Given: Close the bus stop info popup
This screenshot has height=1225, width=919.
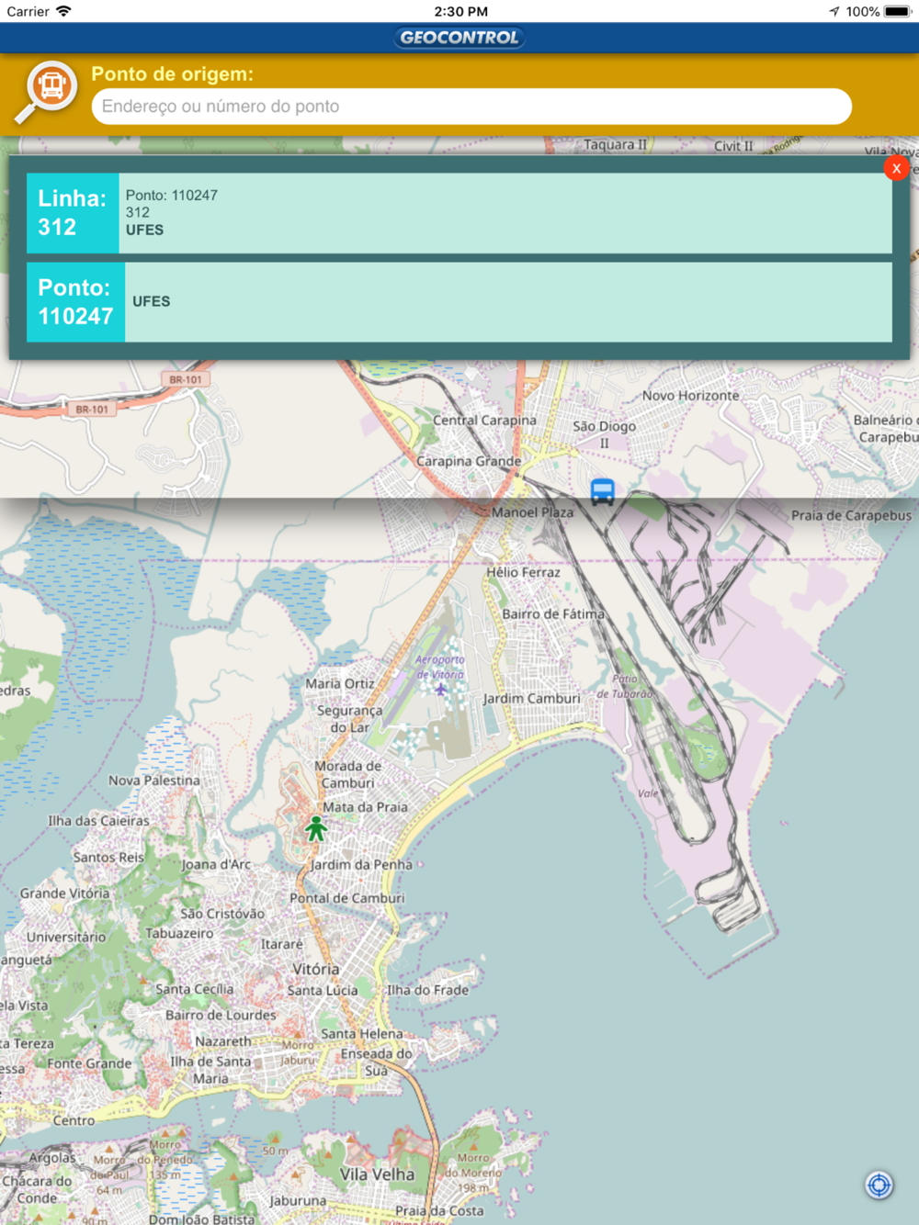Looking at the screenshot, I should [x=896, y=168].
